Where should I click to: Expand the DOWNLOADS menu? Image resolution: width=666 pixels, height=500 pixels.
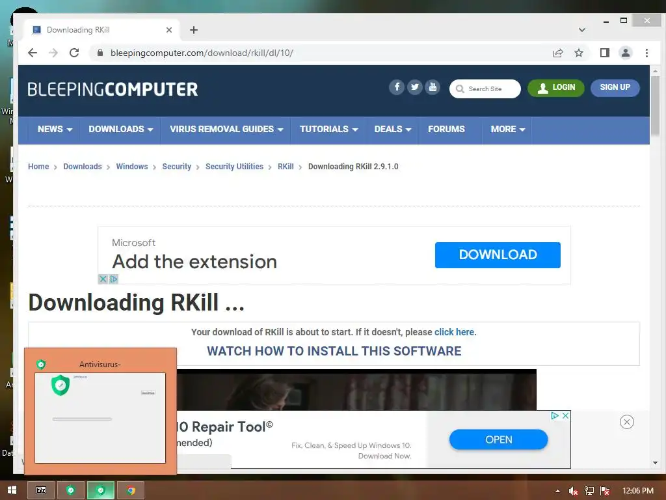pos(120,130)
